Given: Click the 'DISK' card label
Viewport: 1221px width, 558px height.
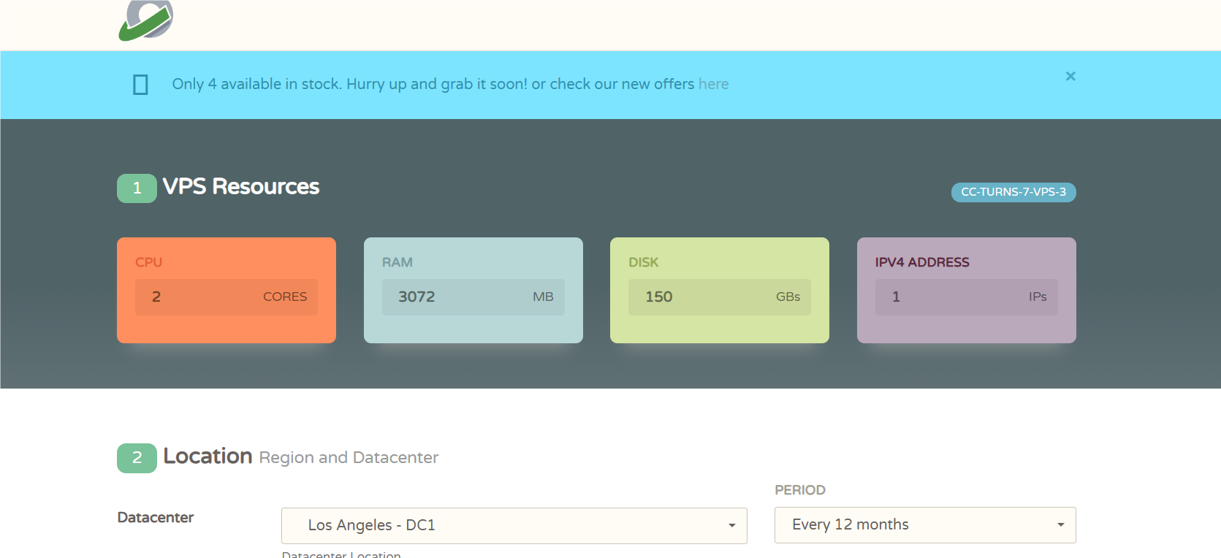Looking at the screenshot, I should point(644,262).
